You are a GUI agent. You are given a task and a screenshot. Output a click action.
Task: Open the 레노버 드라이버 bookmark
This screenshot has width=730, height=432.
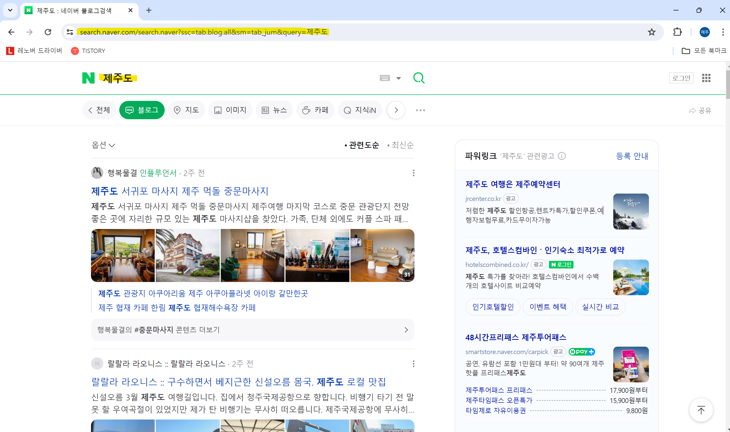[x=34, y=51]
